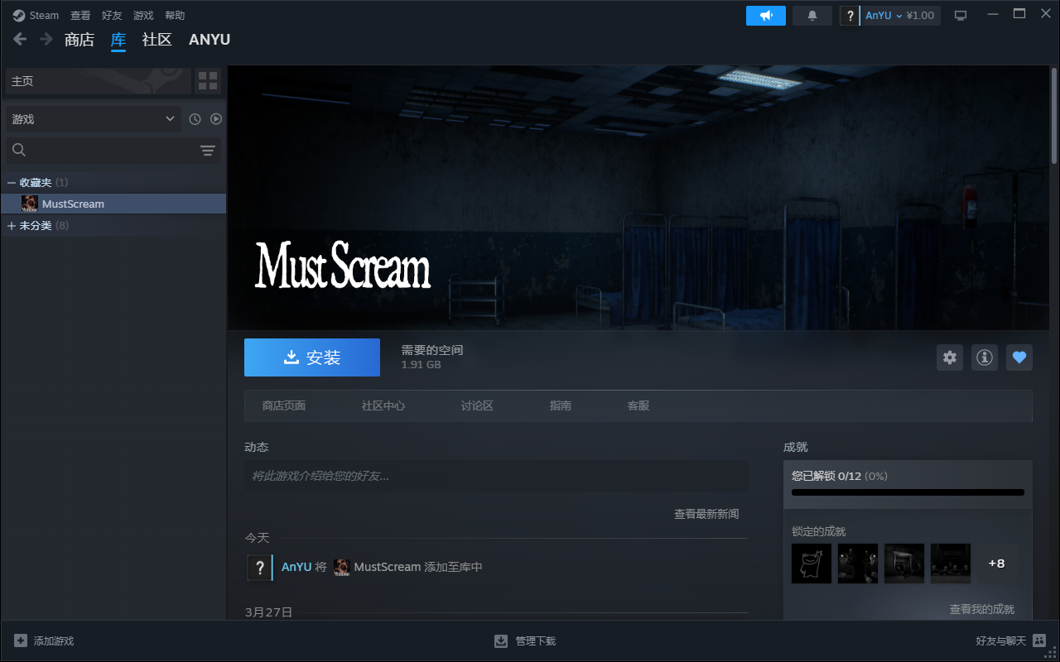Open 查看我的成就 link

pyautogui.click(x=981, y=609)
